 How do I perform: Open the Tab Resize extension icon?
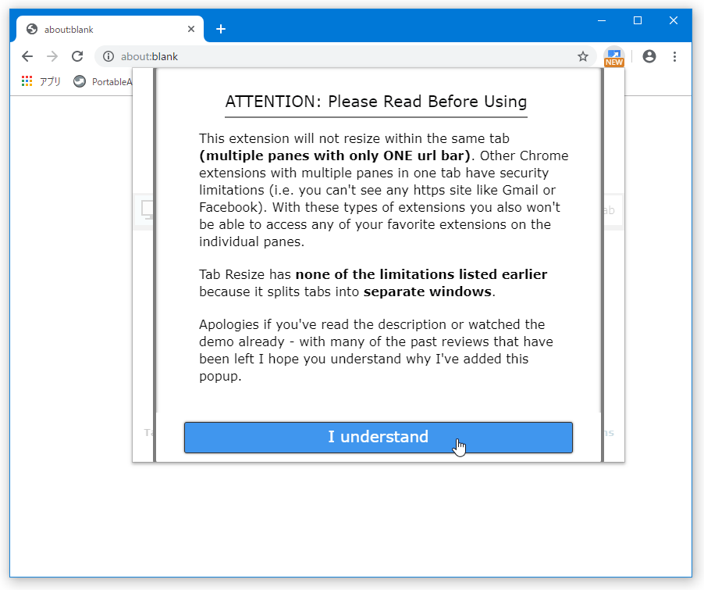[x=613, y=57]
